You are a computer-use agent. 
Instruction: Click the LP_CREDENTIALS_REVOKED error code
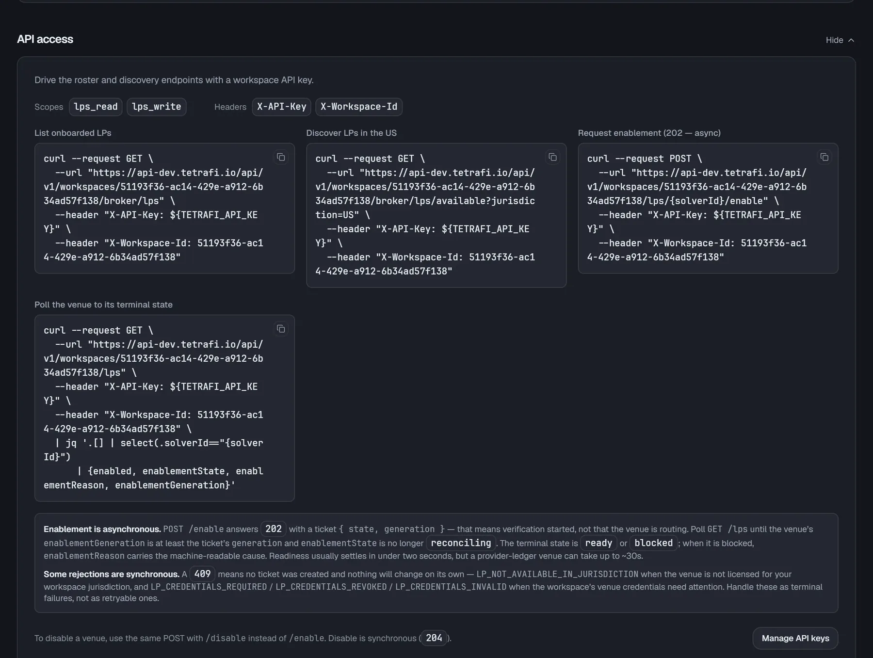[331, 587]
